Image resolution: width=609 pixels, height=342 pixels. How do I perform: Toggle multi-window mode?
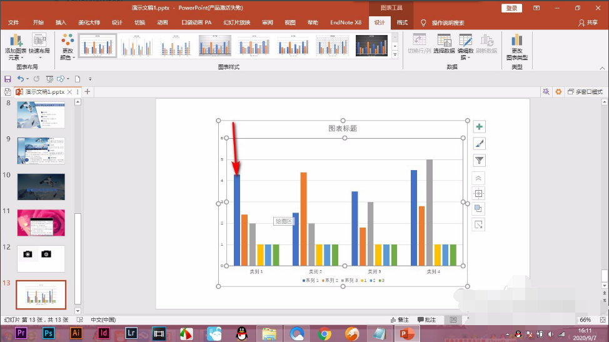click(x=585, y=92)
